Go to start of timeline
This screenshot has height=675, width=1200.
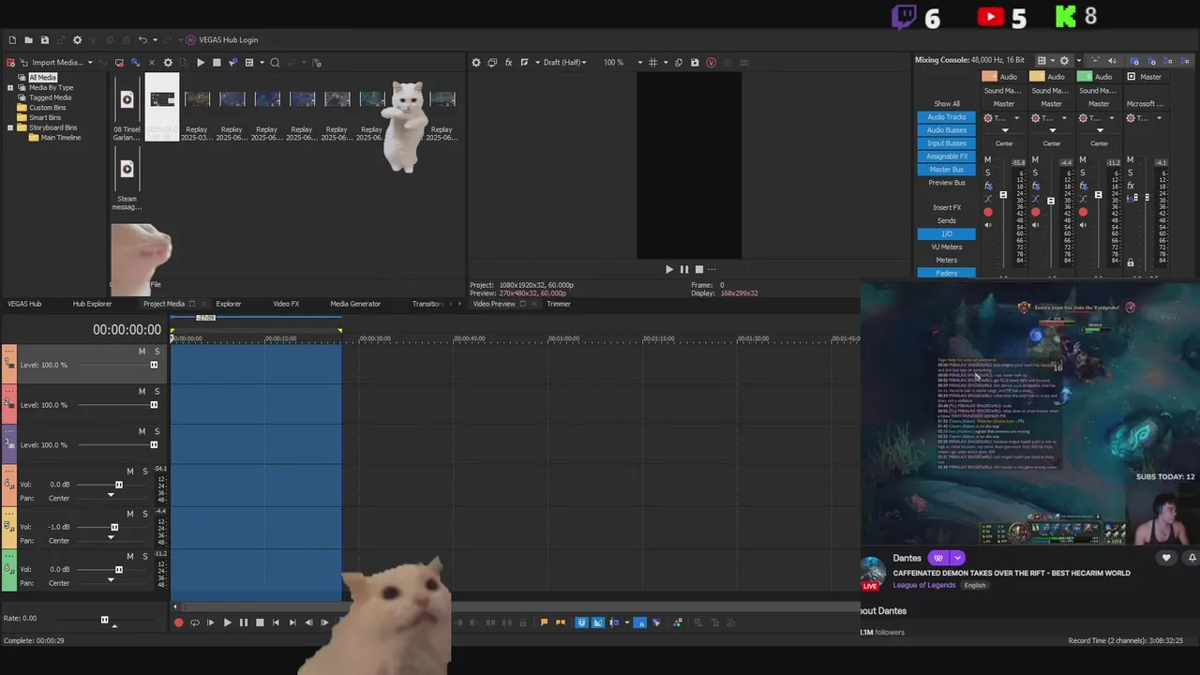[276, 622]
